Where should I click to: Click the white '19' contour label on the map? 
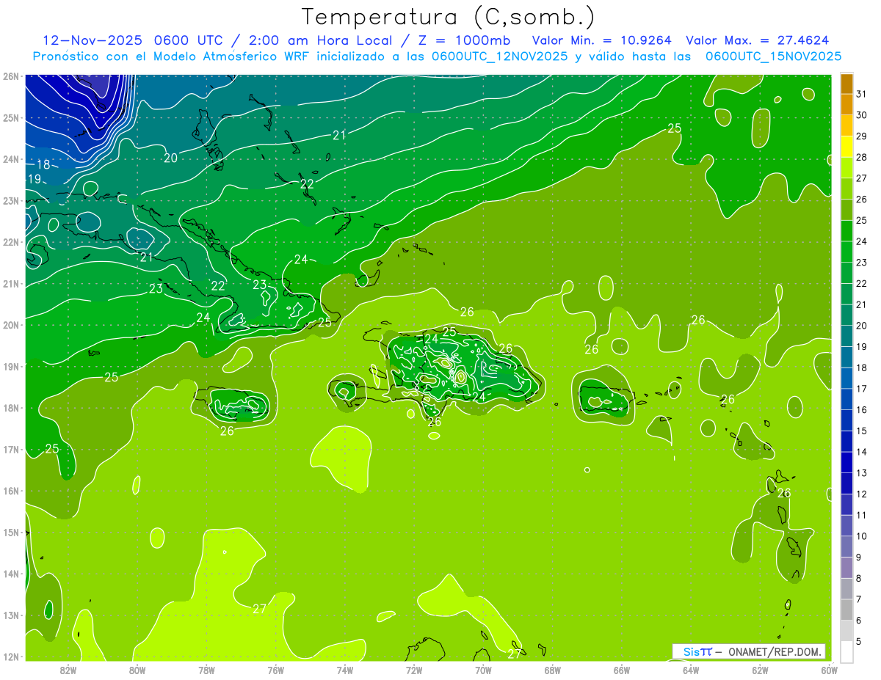point(35,179)
